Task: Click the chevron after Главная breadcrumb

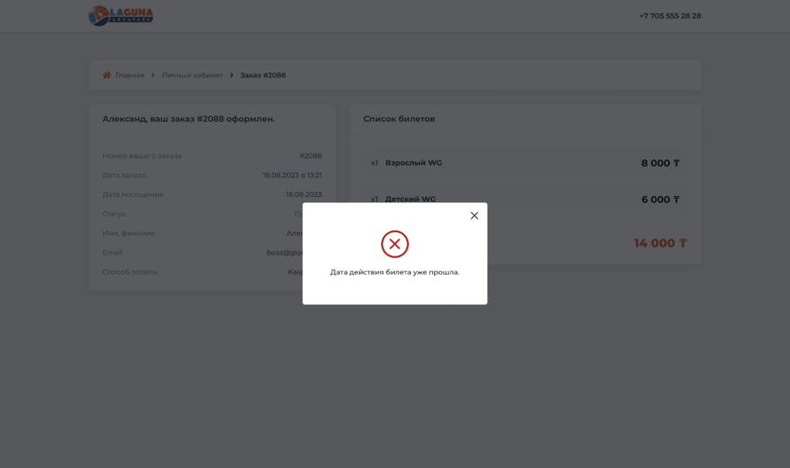Action: (x=153, y=75)
